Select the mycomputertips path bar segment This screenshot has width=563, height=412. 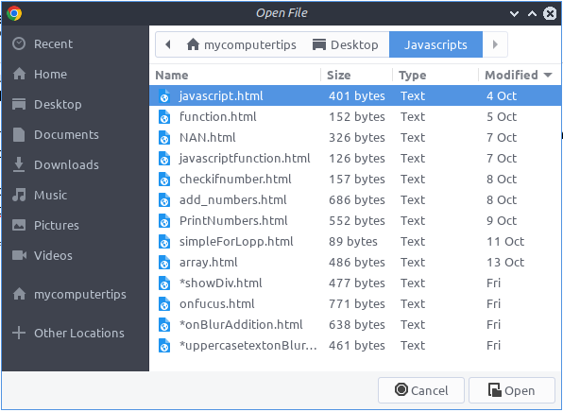pyautogui.click(x=242, y=44)
